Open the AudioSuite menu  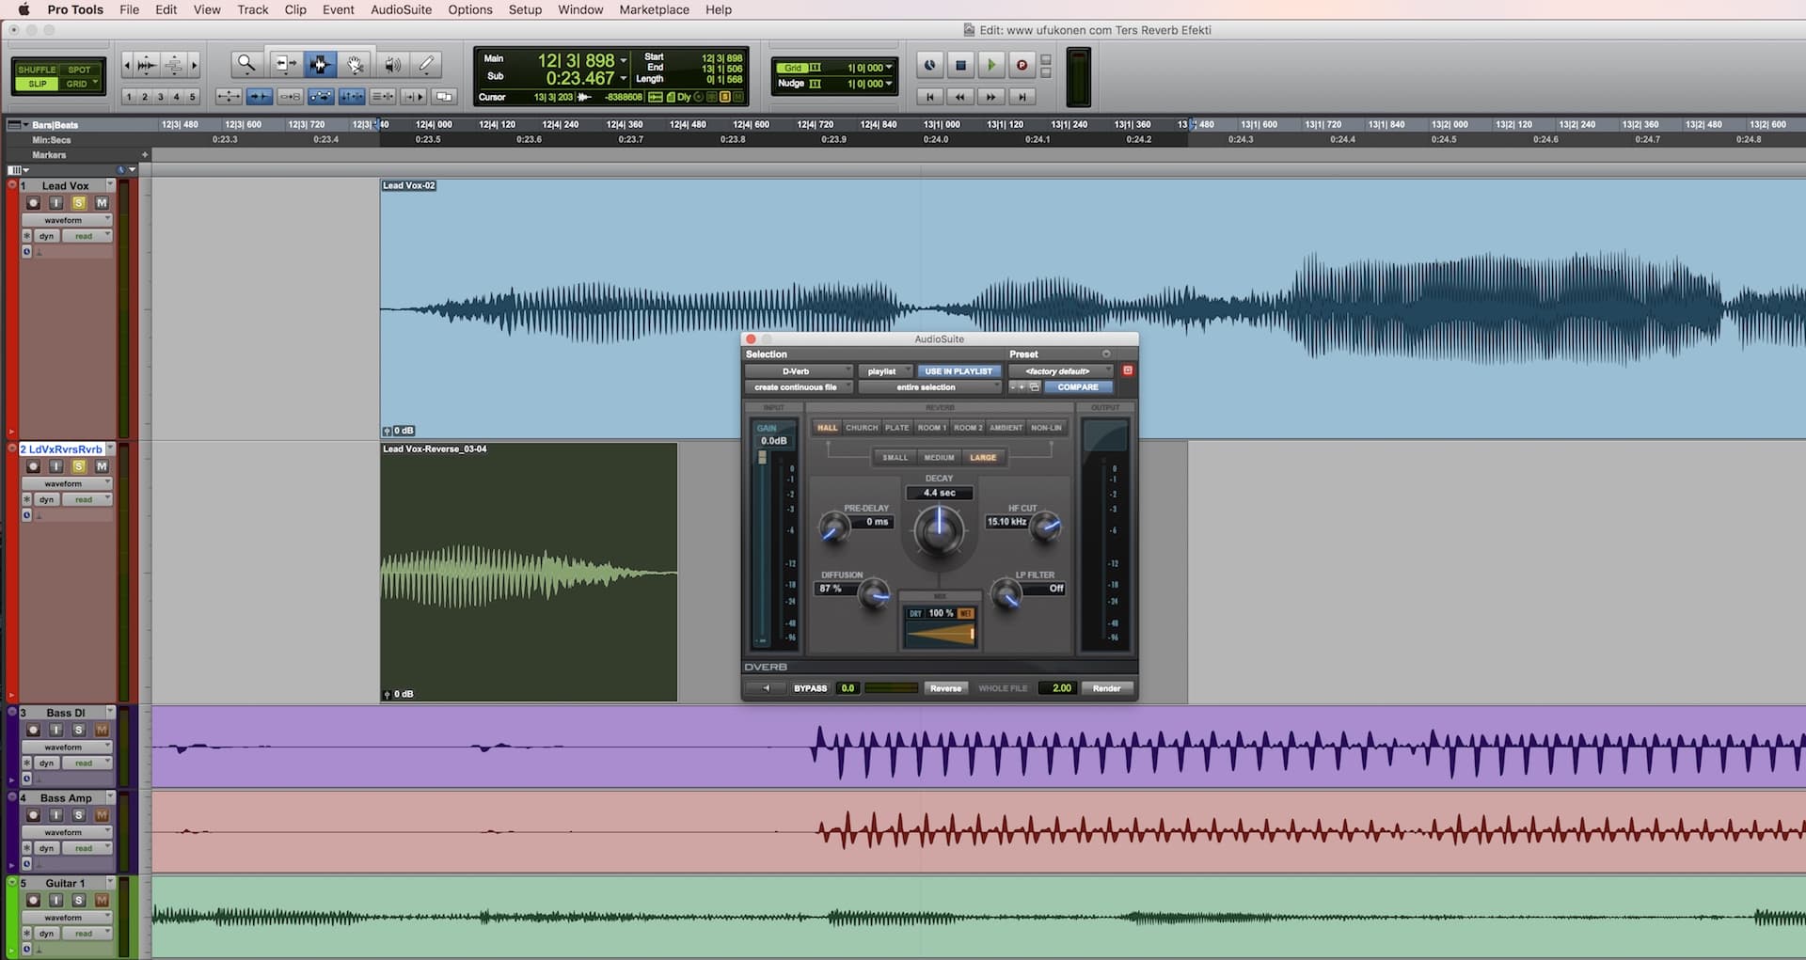point(401,9)
